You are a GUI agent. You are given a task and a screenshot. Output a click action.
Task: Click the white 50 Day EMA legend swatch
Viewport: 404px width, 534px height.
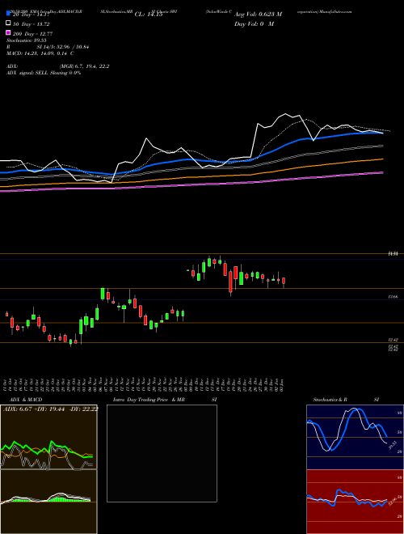(8, 23)
